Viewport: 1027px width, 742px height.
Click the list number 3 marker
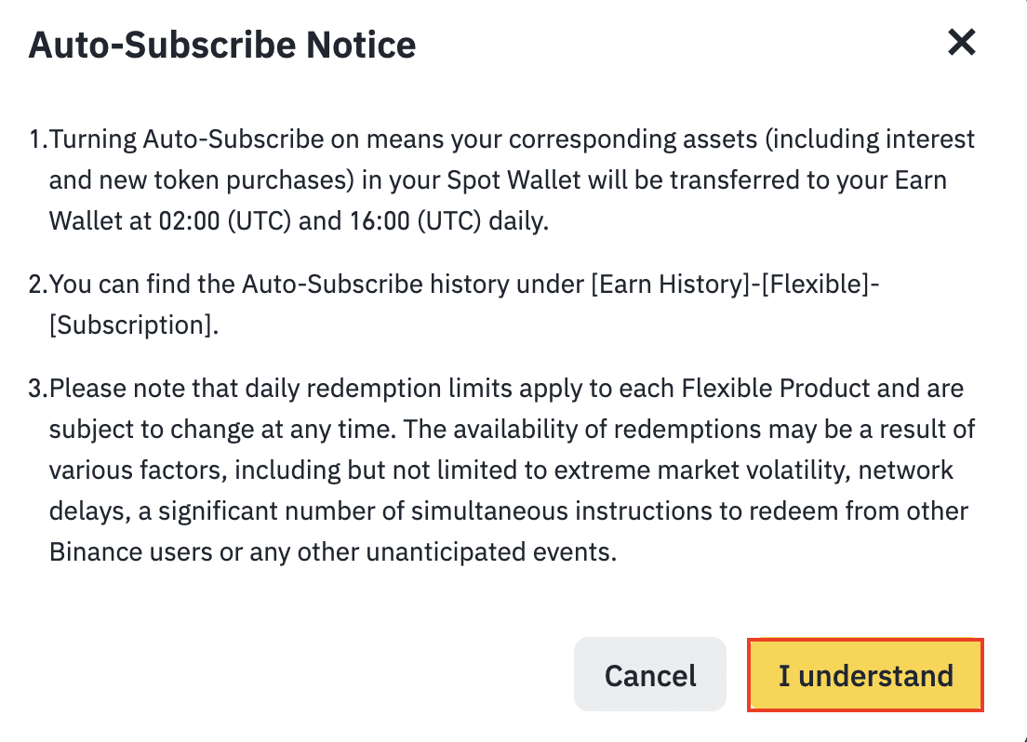[x=37, y=387]
